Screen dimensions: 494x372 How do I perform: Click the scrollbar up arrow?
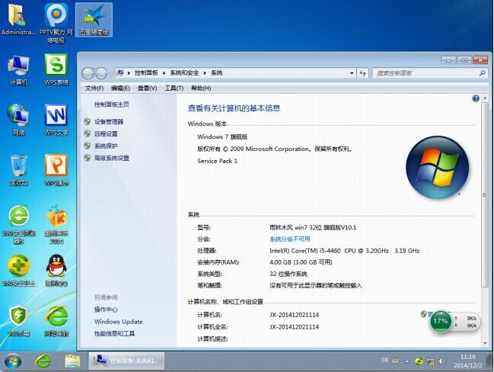(x=485, y=98)
